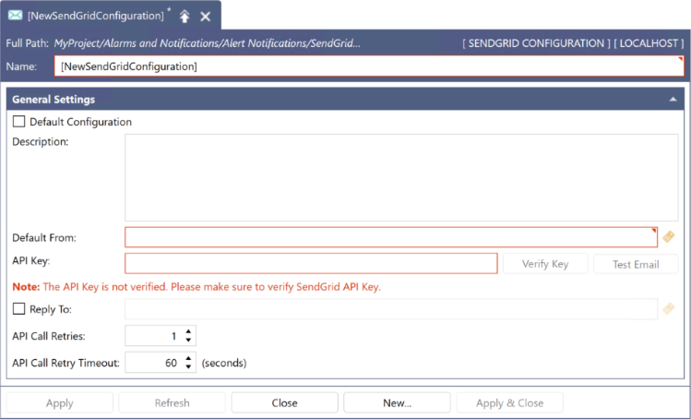This screenshot has width=691, height=419.
Task: Focus the API Key input field
Action: coord(311,263)
